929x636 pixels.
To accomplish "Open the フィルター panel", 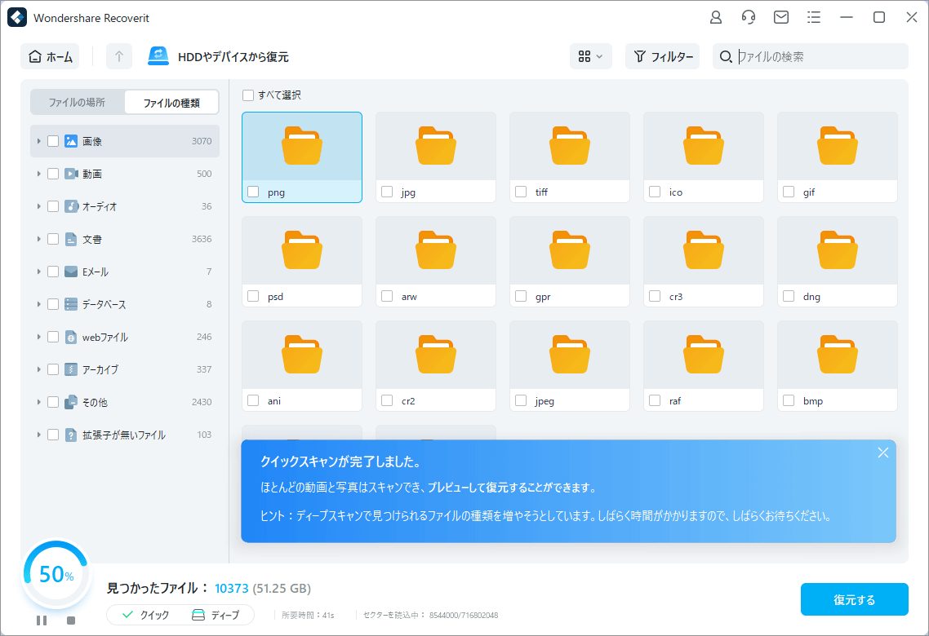I will click(663, 56).
